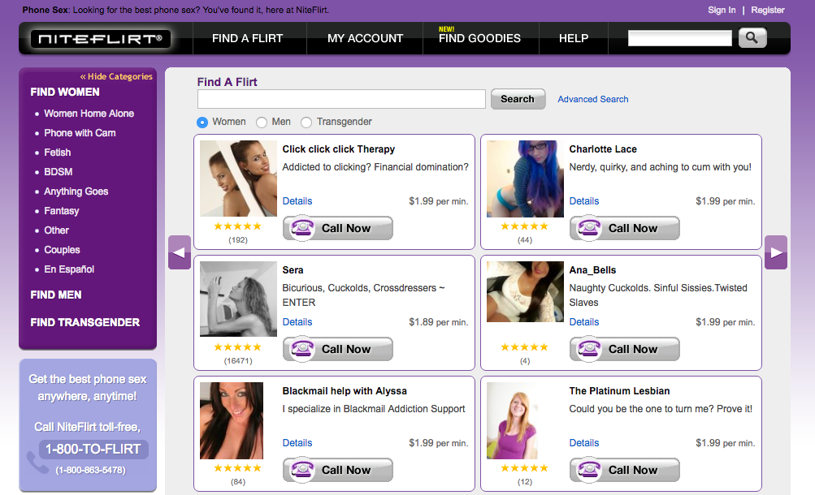Click the FIND WOMEN category heading
Image resolution: width=815 pixels, height=495 pixels.
coord(64,92)
